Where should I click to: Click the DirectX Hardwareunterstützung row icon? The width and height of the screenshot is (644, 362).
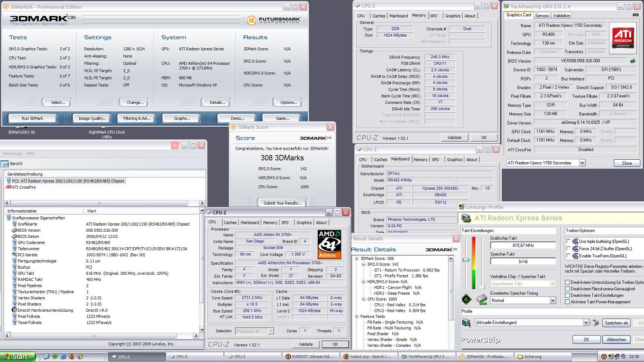[x=14, y=310]
